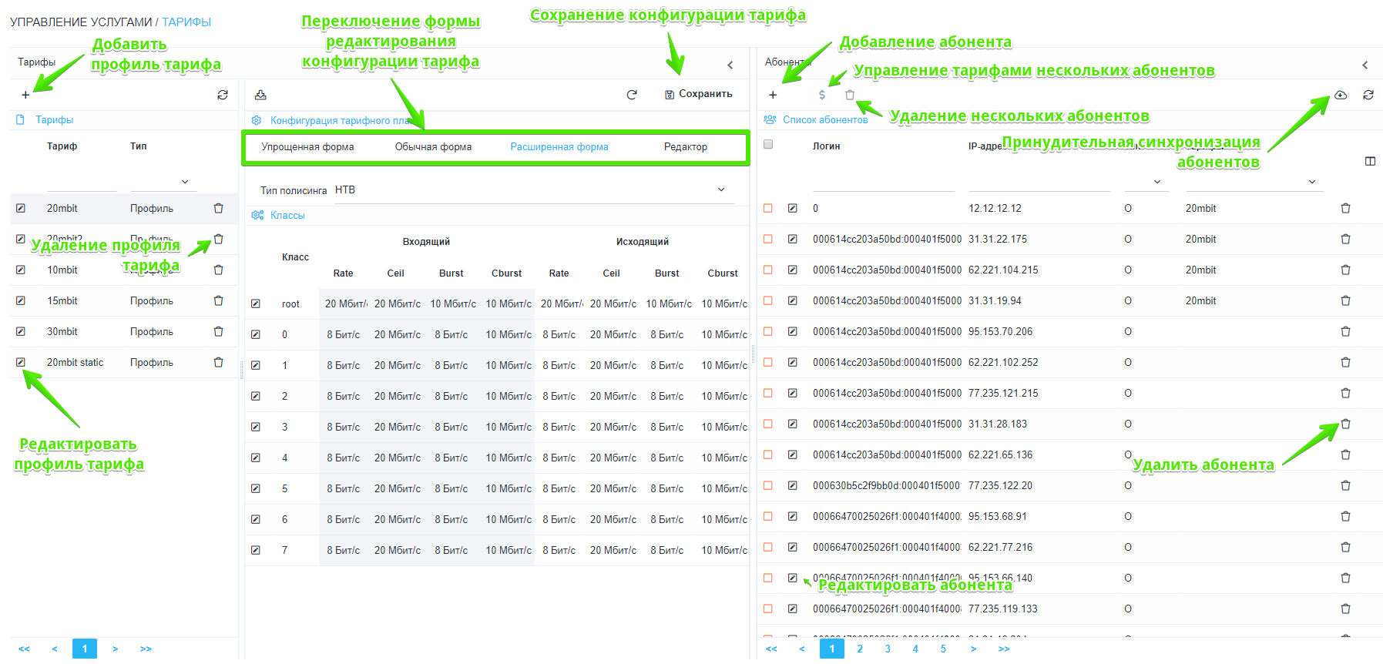Click the Сохранить button
1383x664 pixels.
[x=699, y=94]
